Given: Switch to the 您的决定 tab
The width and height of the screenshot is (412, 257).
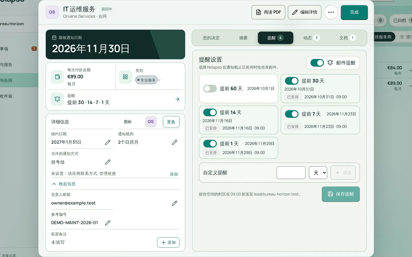Looking at the screenshot, I should [211, 38].
